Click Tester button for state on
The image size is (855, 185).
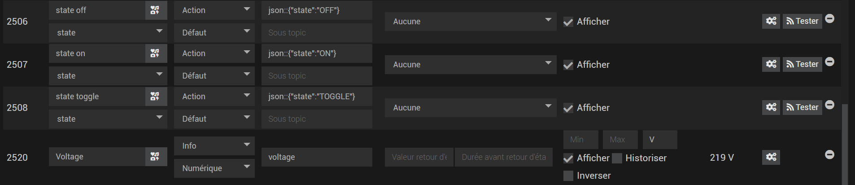click(802, 64)
